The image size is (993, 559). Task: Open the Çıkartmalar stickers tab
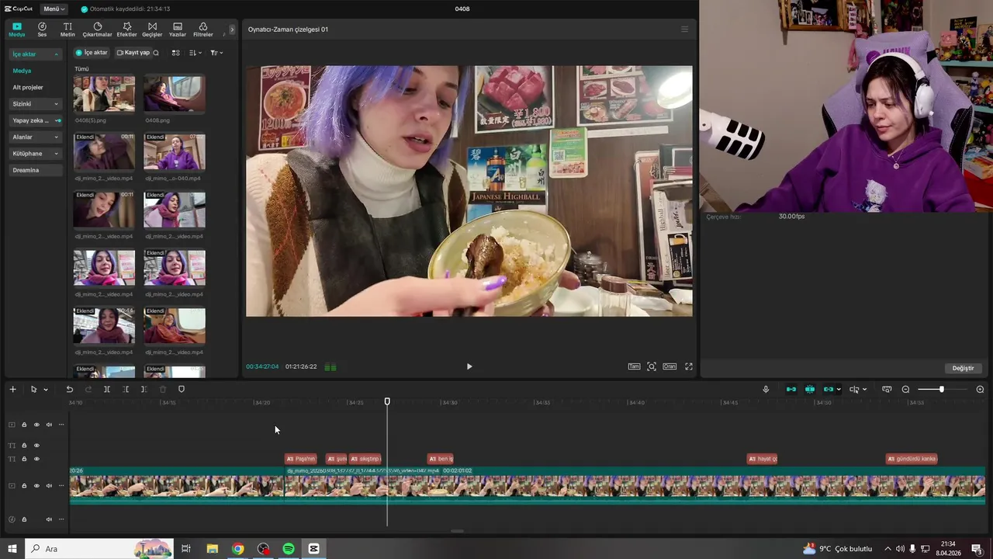pyautogui.click(x=97, y=30)
